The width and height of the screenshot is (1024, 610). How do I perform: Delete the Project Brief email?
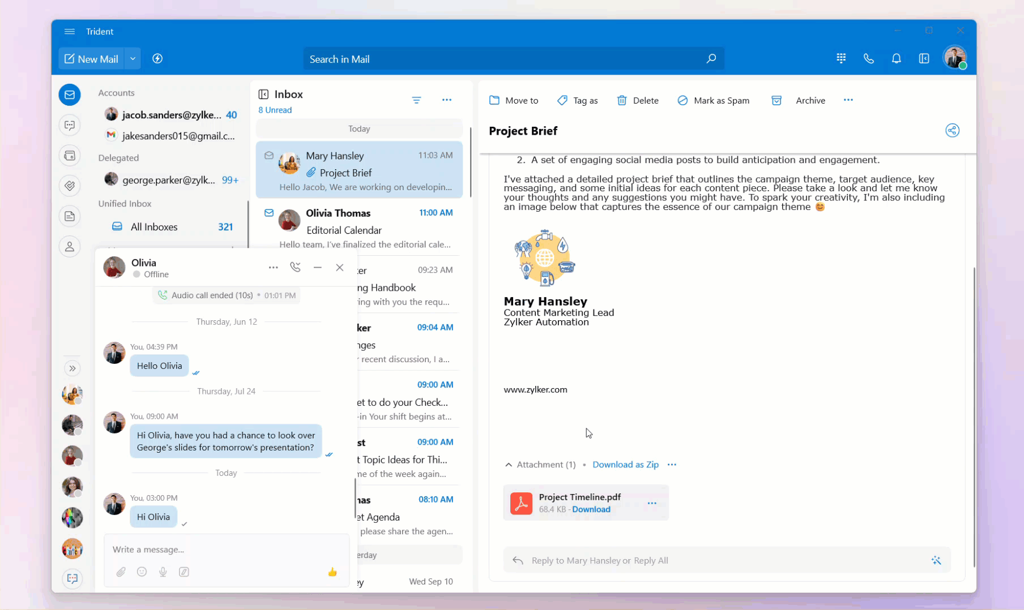point(637,100)
